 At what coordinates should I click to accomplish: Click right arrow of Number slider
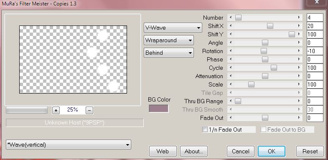pyautogui.click(x=299, y=18)
